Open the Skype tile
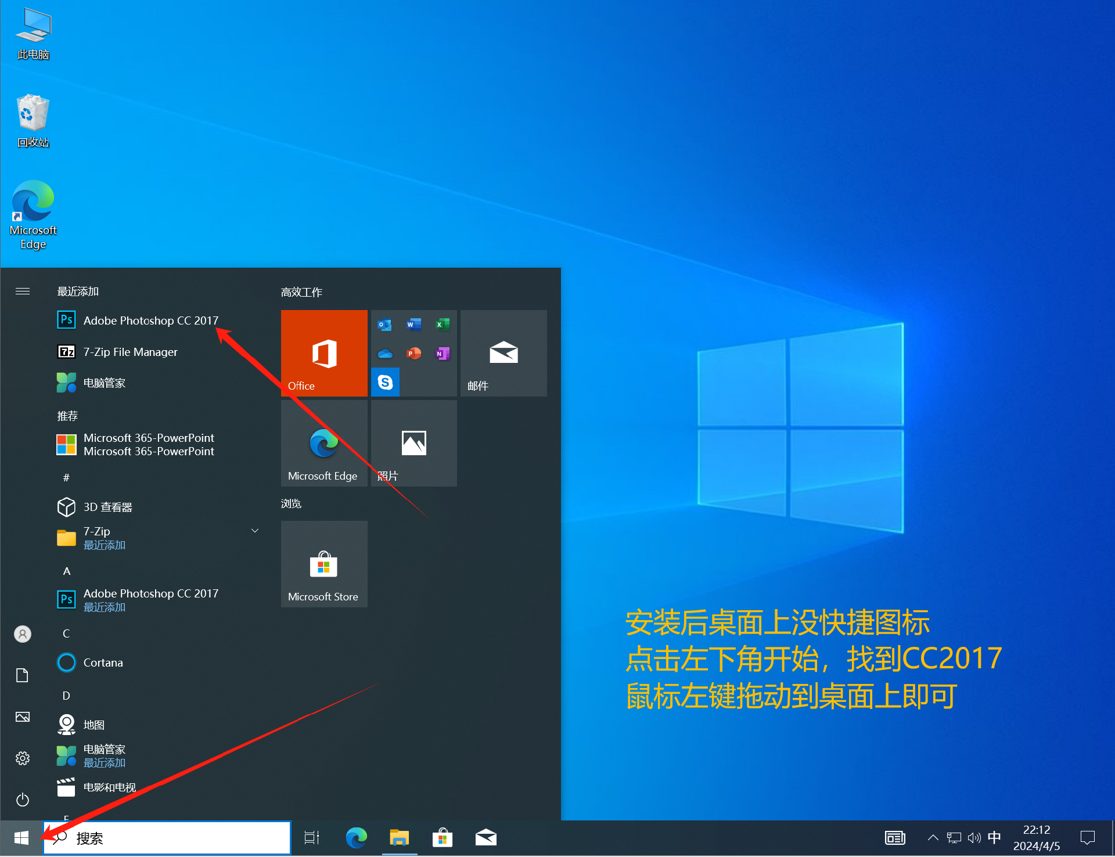This screenshot has height=857, width=1115. [x=385, y=382]
